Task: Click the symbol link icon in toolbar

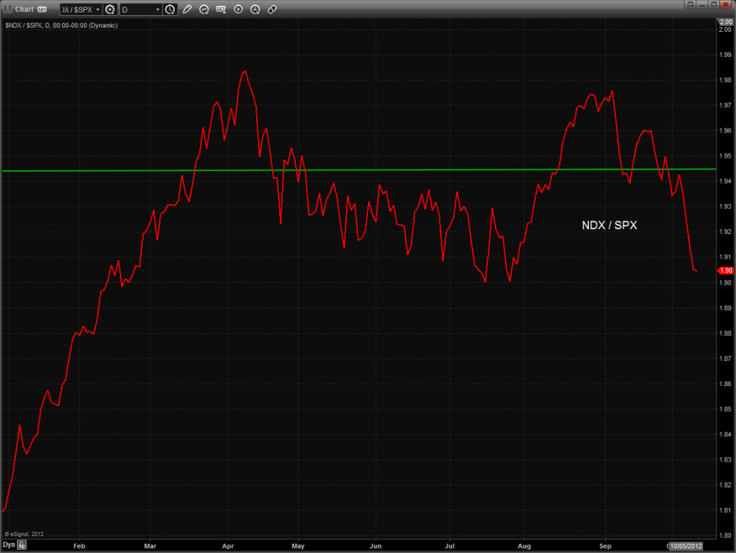Action: [x=271, y=9]
